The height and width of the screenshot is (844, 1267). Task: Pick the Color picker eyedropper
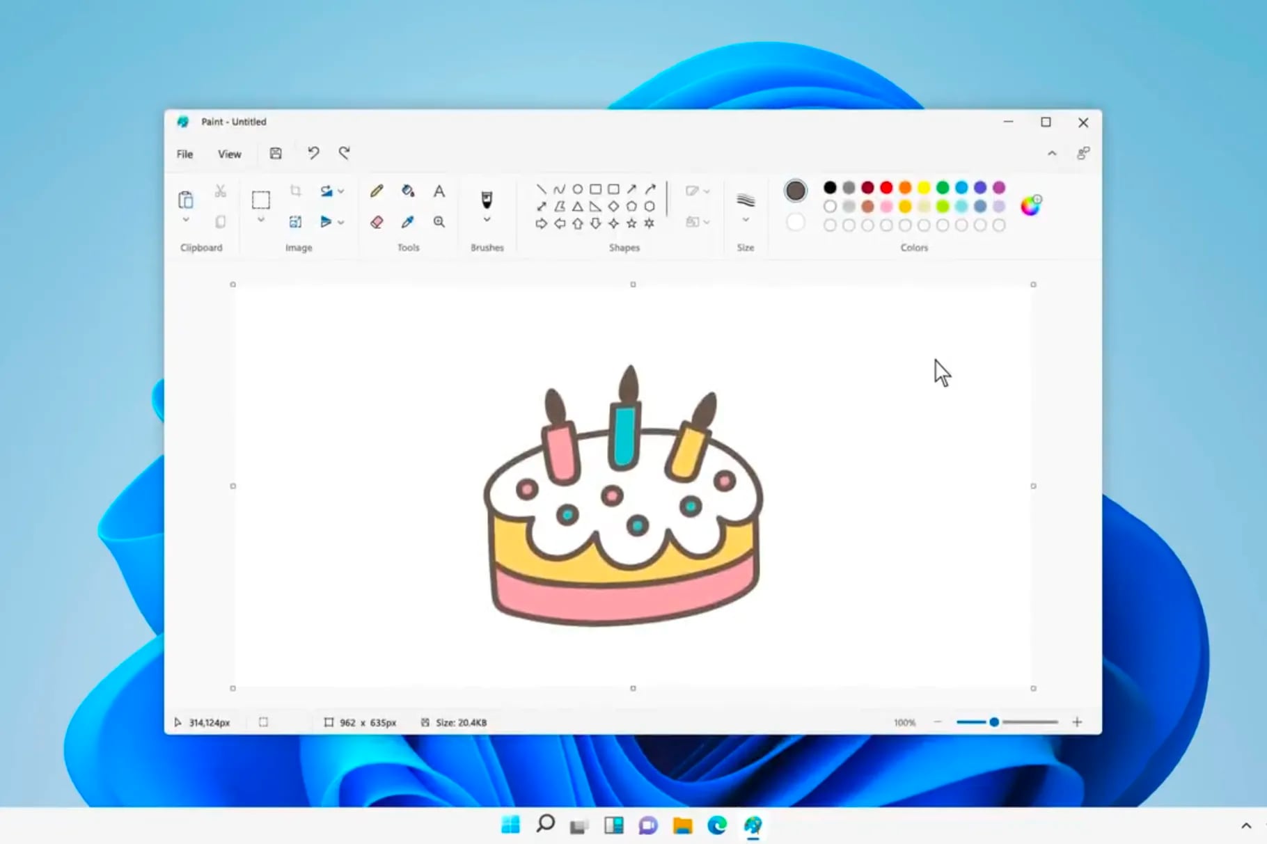pos(408,222)
